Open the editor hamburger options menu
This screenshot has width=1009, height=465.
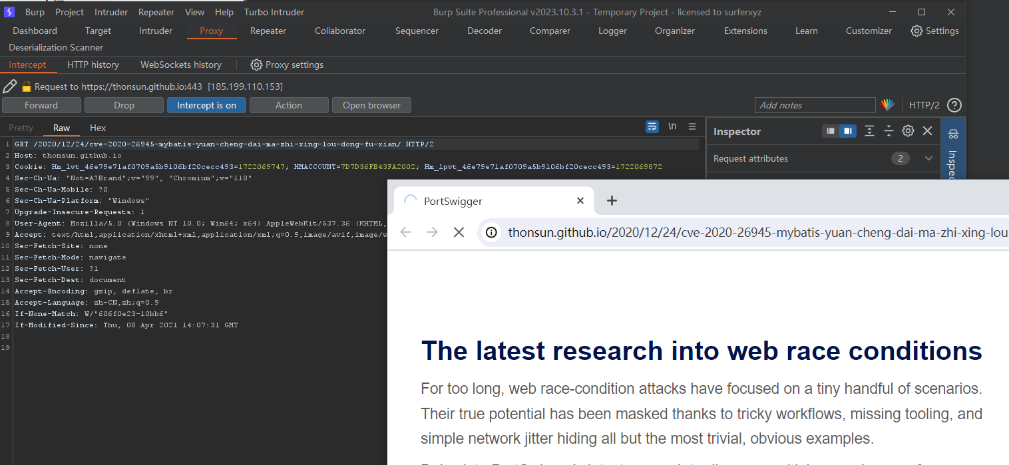(692, 126)
